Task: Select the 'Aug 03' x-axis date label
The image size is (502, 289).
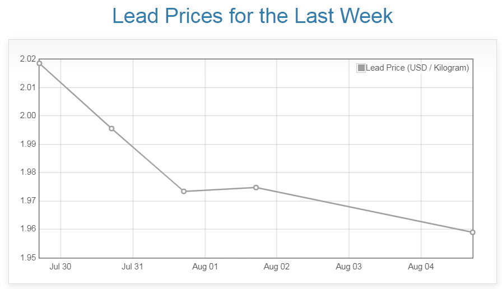Action: 349,267
